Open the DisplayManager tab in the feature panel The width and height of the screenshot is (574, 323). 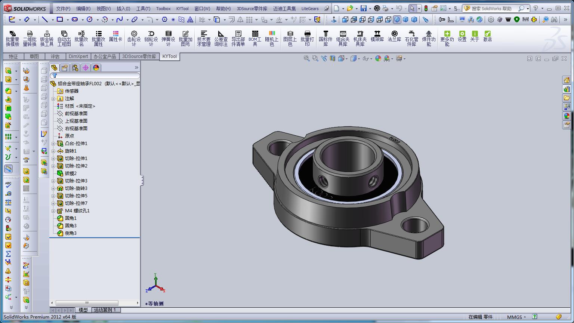[96, 68]
